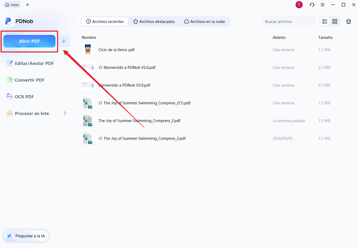359x248 pixels.
Task: Toggle grid view layout
Action: [x=335, y=21]
